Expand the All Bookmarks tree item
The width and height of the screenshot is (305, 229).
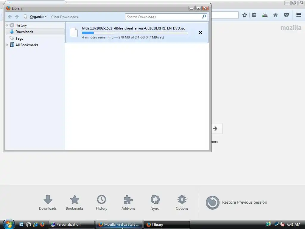7,45
